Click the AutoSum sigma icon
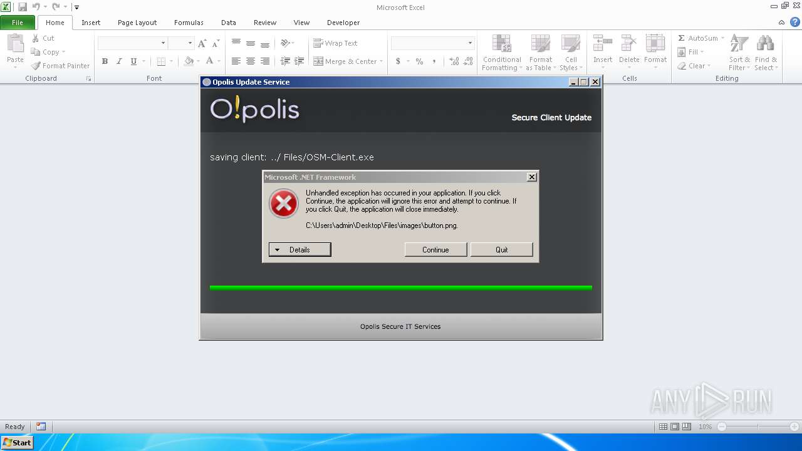 click(x=682, y=38)
